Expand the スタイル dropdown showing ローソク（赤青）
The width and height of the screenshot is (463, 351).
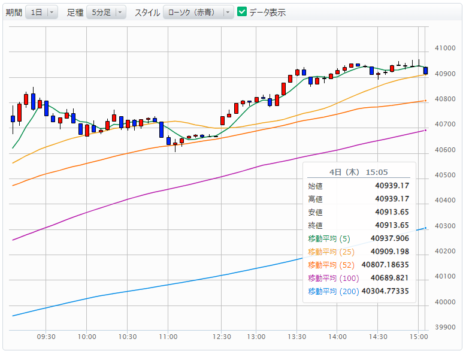click(198, 12)
